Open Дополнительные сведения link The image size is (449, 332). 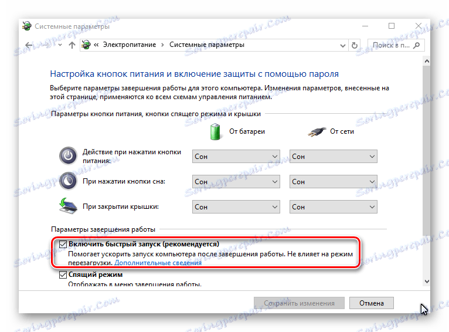coord(158,263)
